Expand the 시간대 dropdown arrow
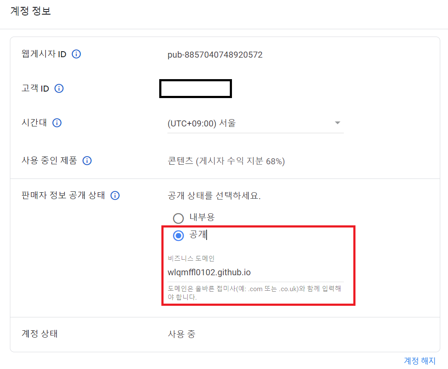The height and width of the screenshot is (369, 448). click(x=337, y=123)
